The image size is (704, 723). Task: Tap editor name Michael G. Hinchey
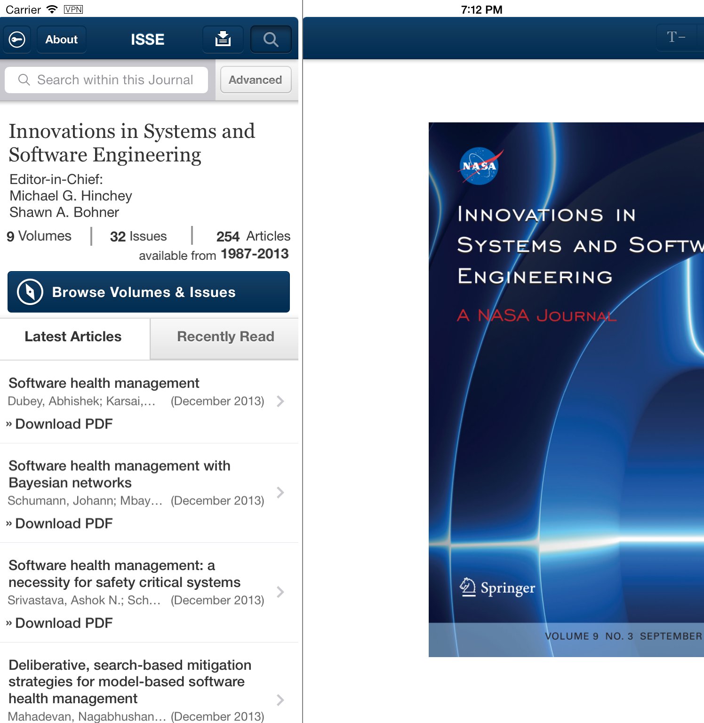tap(71, 196)
